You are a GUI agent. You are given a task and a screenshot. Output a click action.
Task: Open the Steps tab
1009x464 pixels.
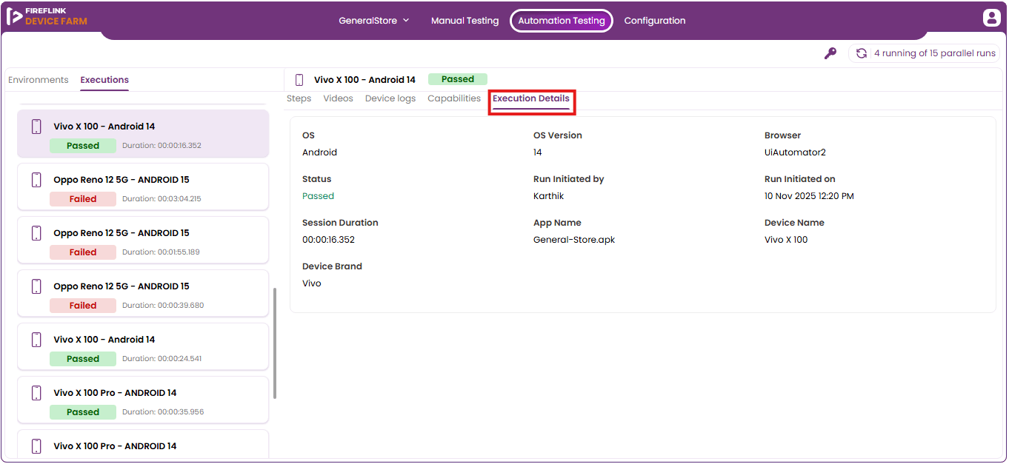pyautogui.click(x=299, y=98)
